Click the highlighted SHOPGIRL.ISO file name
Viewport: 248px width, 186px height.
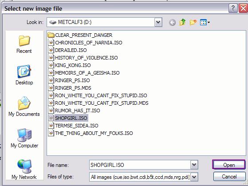[x=71, y=118]
